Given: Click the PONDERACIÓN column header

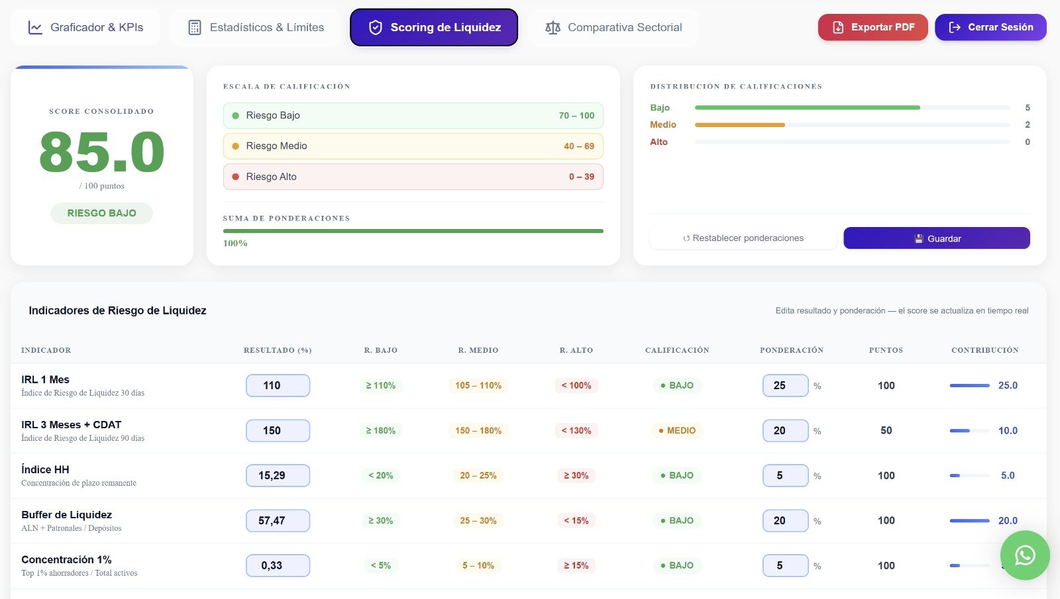Looking at the screenshot, I should [792, 350].
